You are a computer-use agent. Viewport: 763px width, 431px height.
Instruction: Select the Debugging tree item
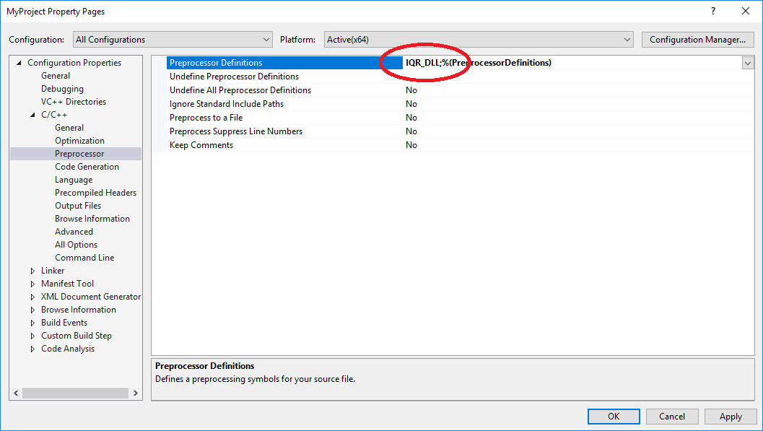point(63,88)
